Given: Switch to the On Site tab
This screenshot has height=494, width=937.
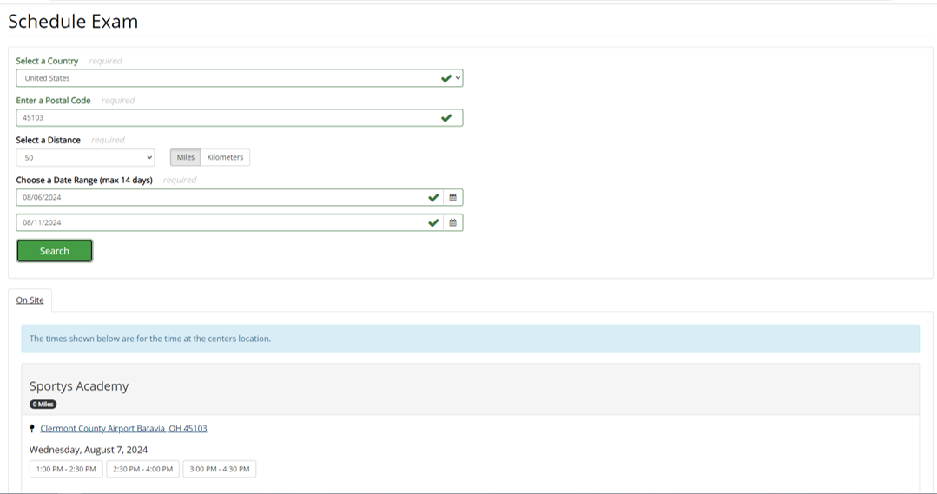Looking at the screenshot, I should click(30, 300).
